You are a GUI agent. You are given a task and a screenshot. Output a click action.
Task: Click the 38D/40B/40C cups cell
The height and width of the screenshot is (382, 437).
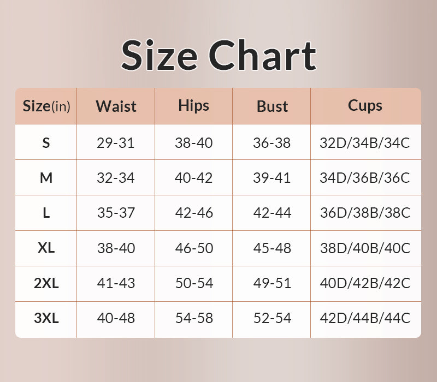point(365,248)
